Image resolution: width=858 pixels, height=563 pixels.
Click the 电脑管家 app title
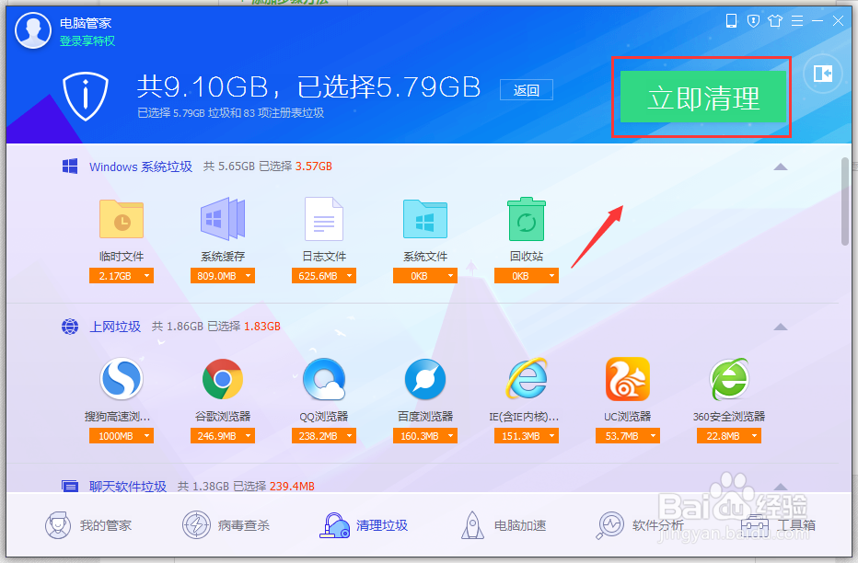tap(86, 24)
